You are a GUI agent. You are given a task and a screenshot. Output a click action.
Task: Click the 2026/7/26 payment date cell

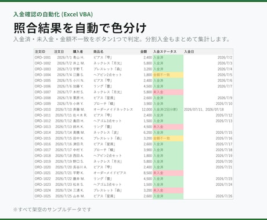[224, 196]
